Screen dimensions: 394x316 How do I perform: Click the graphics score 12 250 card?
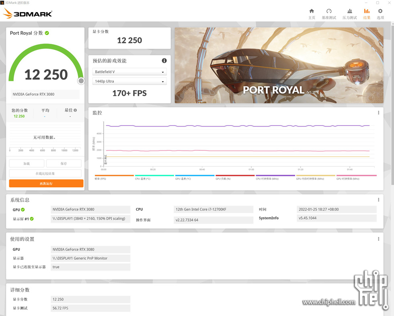point(129,38)
